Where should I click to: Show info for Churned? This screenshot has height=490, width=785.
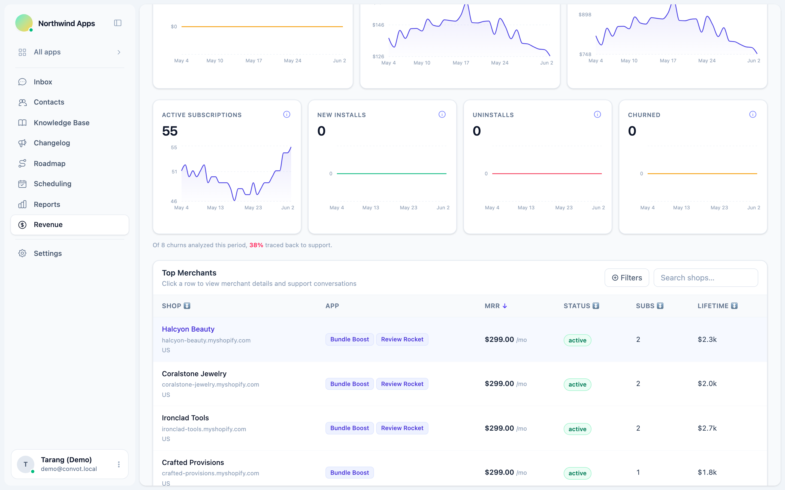click(x=753, y=114)
